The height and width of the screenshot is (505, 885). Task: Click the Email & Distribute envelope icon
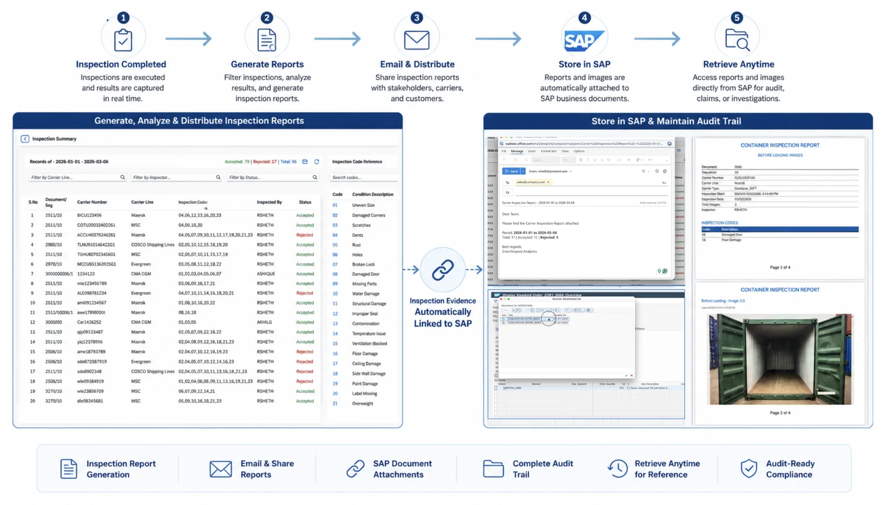pos(417,40)
